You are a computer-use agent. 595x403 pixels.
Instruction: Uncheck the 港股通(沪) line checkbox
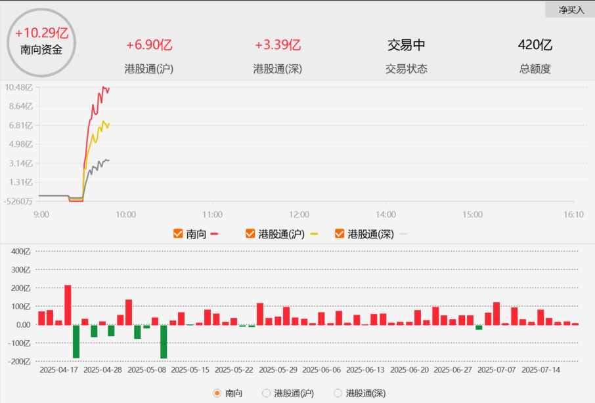tap(250, 234)
